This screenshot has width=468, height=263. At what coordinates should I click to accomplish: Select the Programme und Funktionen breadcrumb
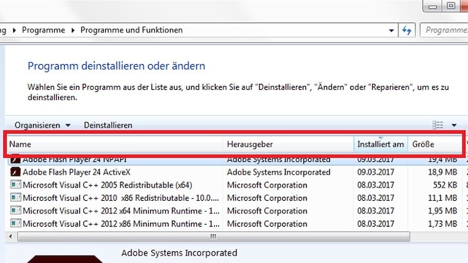point(132,30)
